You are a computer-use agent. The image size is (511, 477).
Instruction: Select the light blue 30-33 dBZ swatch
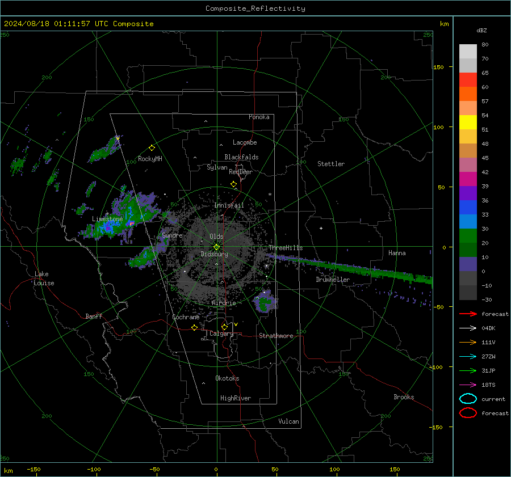pyautogui.click(x=468, y=222)
